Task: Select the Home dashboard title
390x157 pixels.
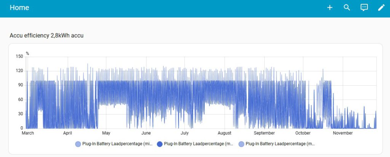Action: pos(19,8)
